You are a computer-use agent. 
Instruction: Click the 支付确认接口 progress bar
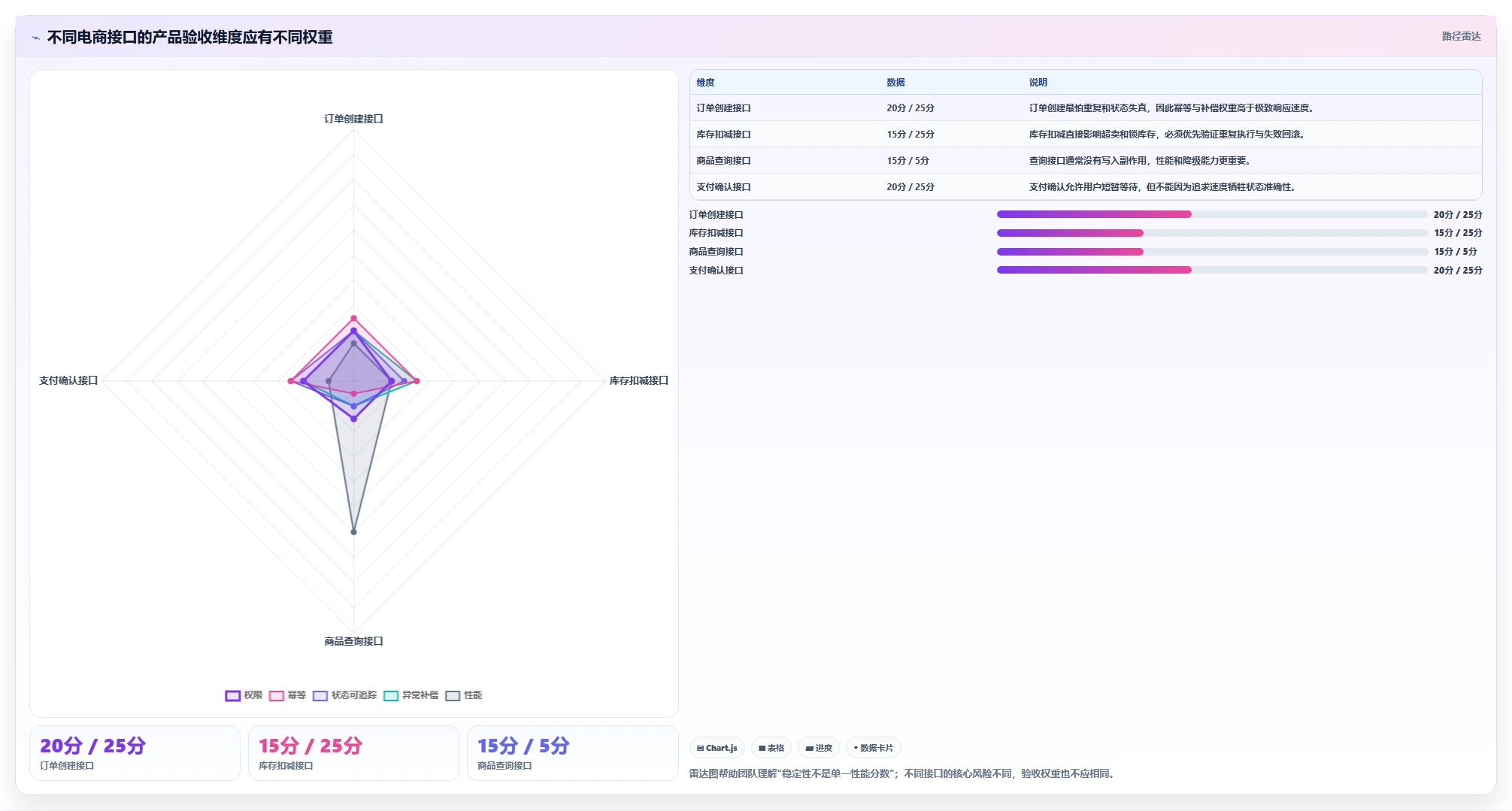(x=1212, y=270)
